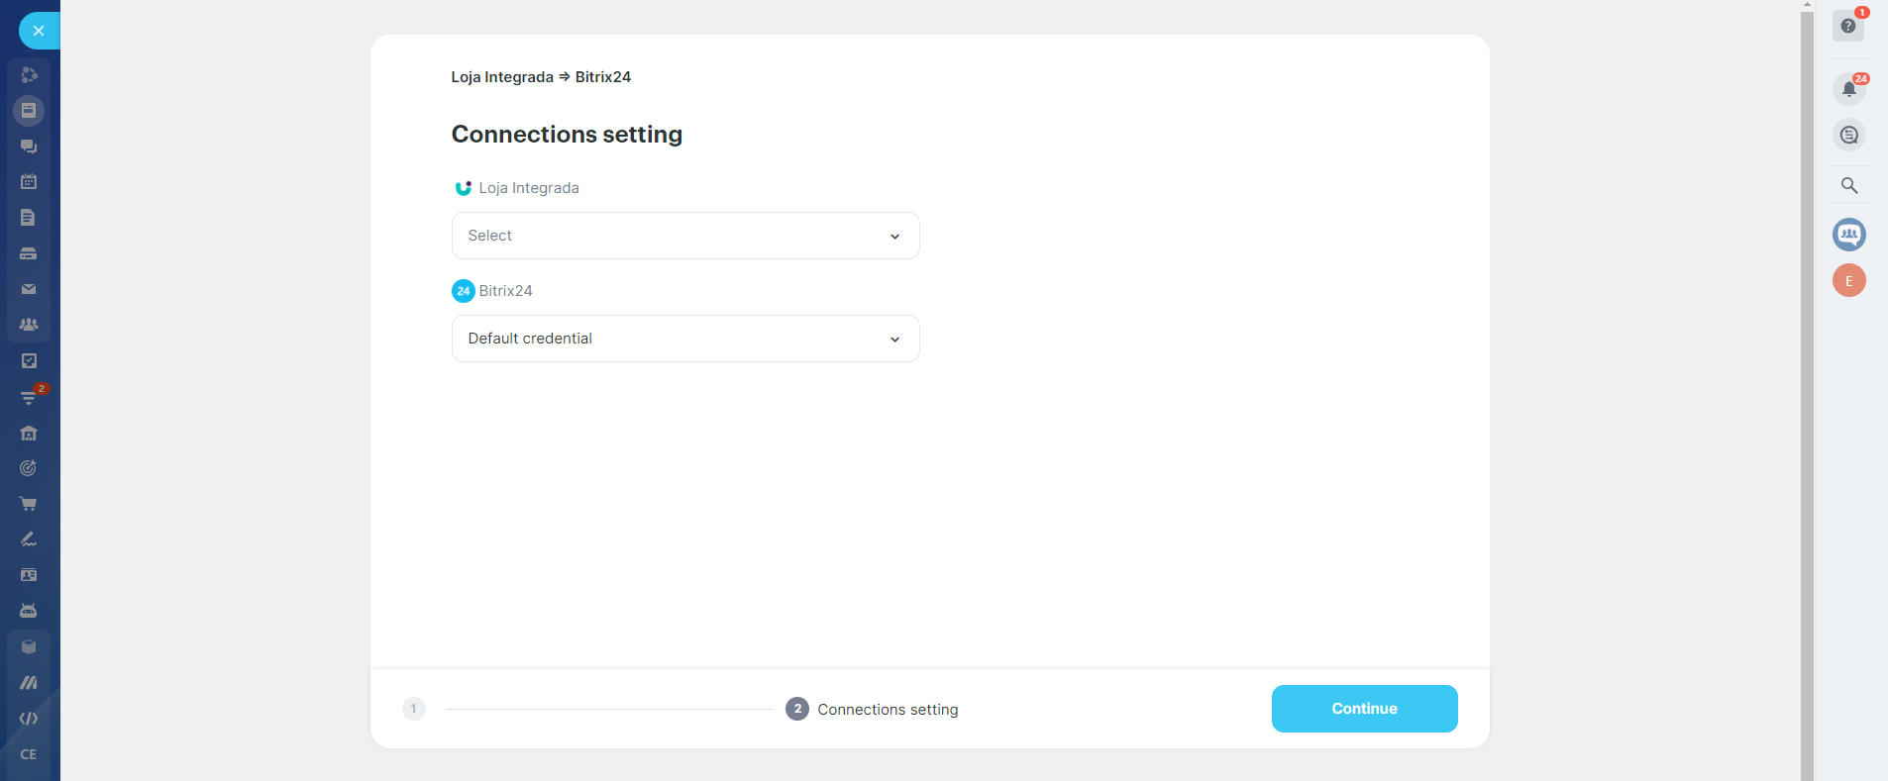This screenshot has width=1888, height=781.
Task: Go back to step 1 in wizard
Action: [x=414, y=709]
